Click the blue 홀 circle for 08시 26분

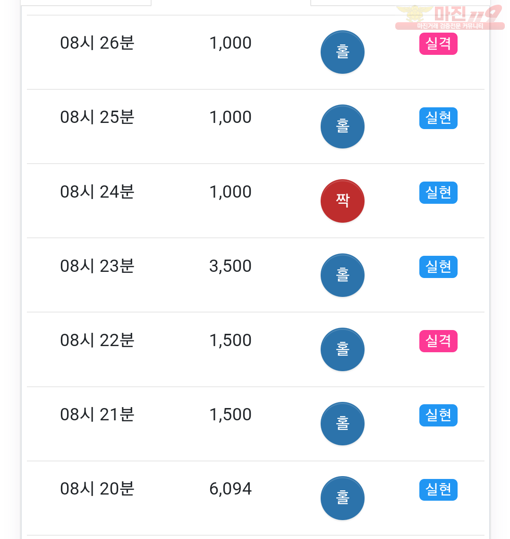click(x=342, y=52)
